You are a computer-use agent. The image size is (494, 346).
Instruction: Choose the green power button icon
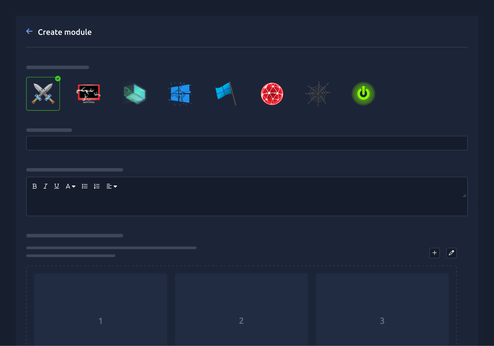tap(363, 94)
